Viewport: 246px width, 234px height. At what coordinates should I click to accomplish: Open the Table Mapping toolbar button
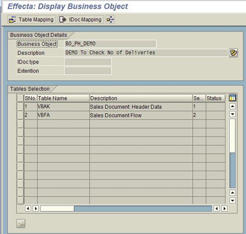[32, 20]
